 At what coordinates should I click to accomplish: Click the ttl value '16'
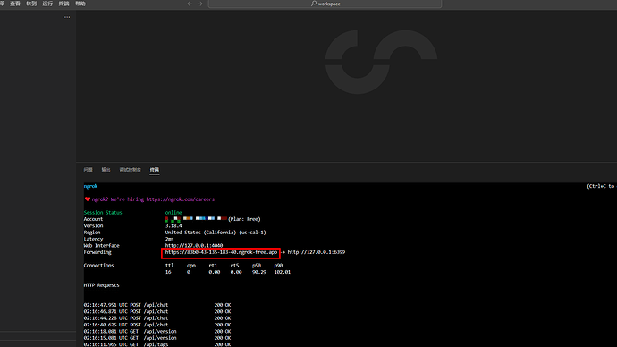168,272
